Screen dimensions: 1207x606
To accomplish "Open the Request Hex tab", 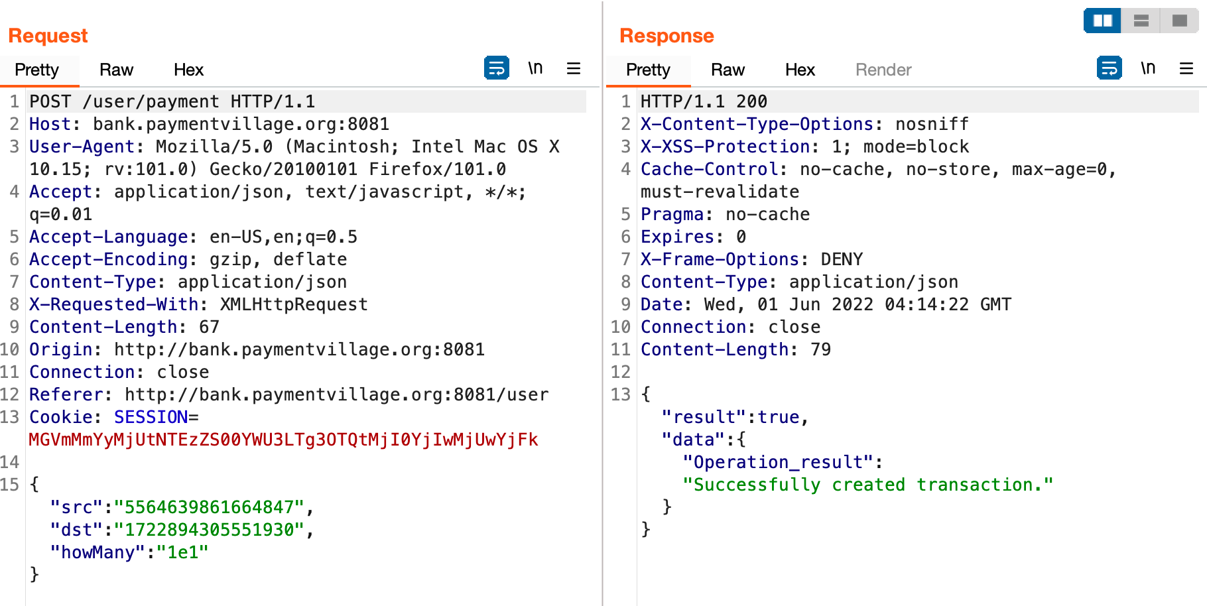I will coord(188,70).
